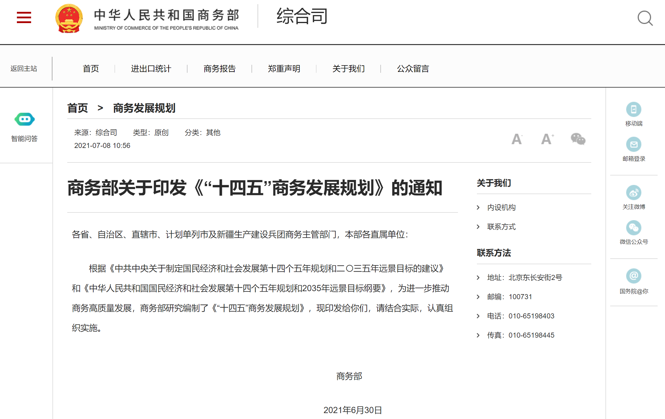
Task: Go to 商务报告 in navigation
Action: [x=219, y=69]
